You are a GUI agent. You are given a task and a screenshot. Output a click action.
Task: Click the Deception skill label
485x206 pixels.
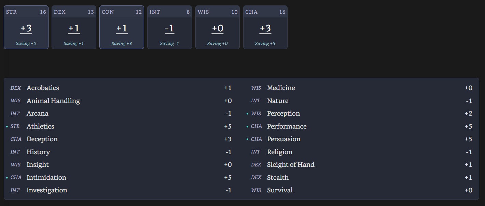(42, 139)
